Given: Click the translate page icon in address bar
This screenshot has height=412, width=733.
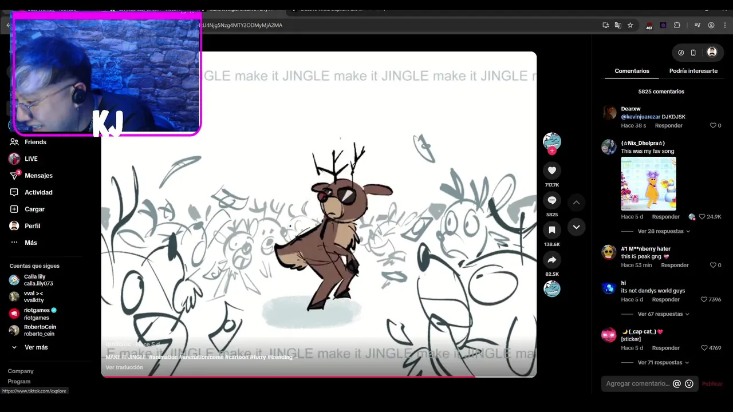Looking at the screenshot, I should pyautogui.click(x=618, y=25).
